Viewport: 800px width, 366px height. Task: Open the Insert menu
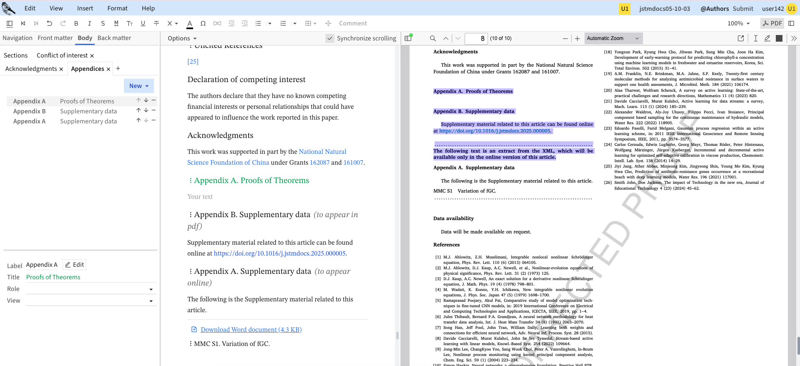(85, 8)
